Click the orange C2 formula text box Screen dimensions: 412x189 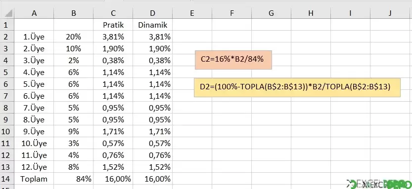(x=233, y=60)
